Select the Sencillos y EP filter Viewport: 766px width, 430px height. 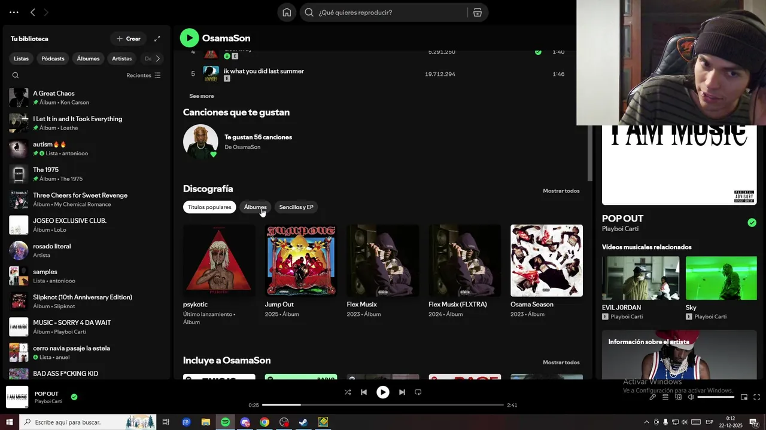coord(296,207)
